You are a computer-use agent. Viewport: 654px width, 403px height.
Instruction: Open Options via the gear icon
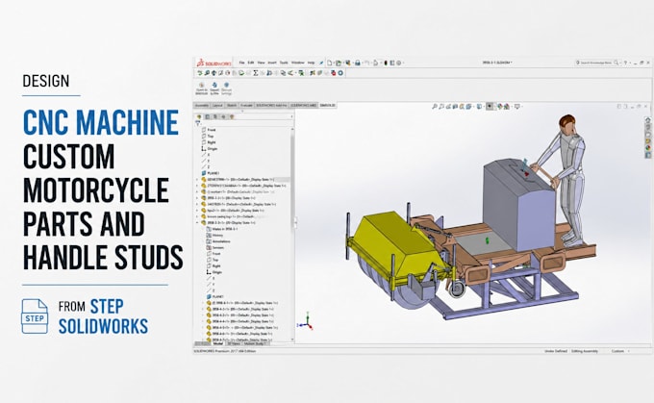[x=399, y=63]
